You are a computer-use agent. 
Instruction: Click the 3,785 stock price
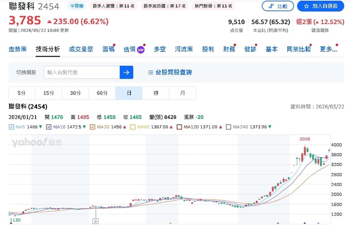click(25, 20)
